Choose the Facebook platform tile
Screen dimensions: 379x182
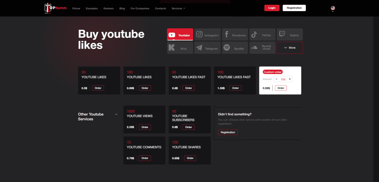coord(235,34)
